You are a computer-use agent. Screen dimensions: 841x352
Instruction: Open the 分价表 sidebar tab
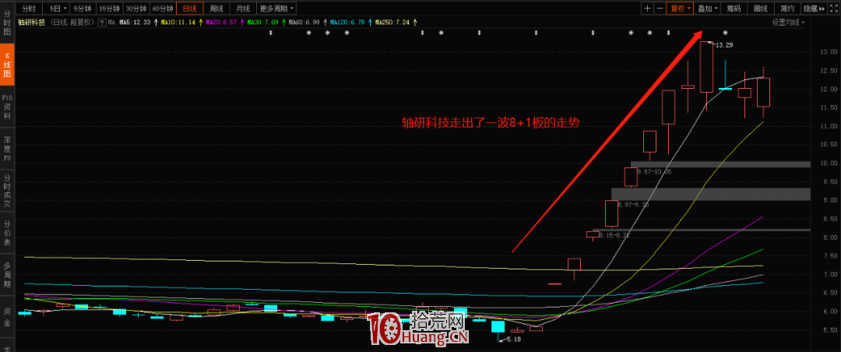tap(8, 232)
